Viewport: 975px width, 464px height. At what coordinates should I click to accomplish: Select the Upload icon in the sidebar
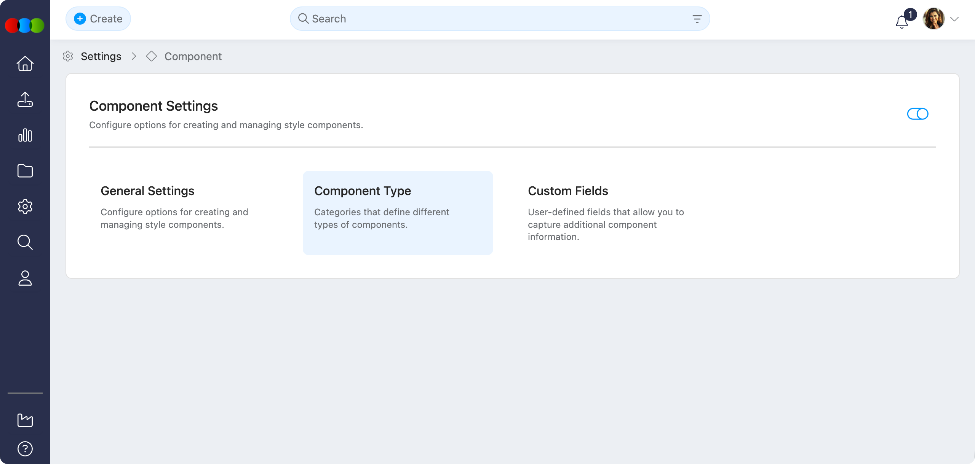tap(24, 99)
